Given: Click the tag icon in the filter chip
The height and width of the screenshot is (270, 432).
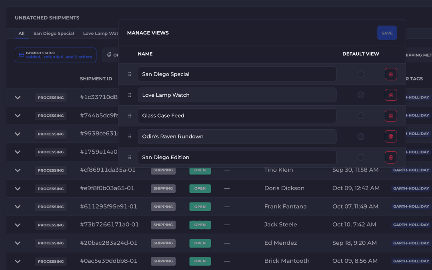Looking at the screenshot, I should click(109, 55).
